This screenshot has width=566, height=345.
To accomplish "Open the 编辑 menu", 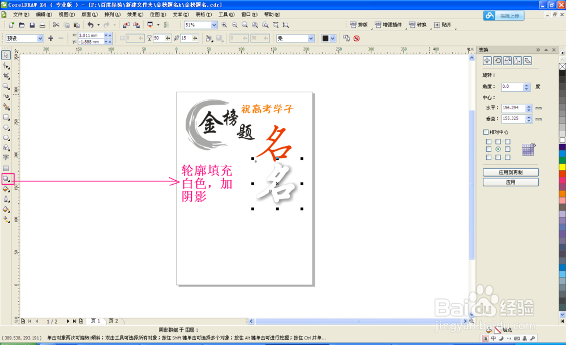I will click(x=44, y=15).
